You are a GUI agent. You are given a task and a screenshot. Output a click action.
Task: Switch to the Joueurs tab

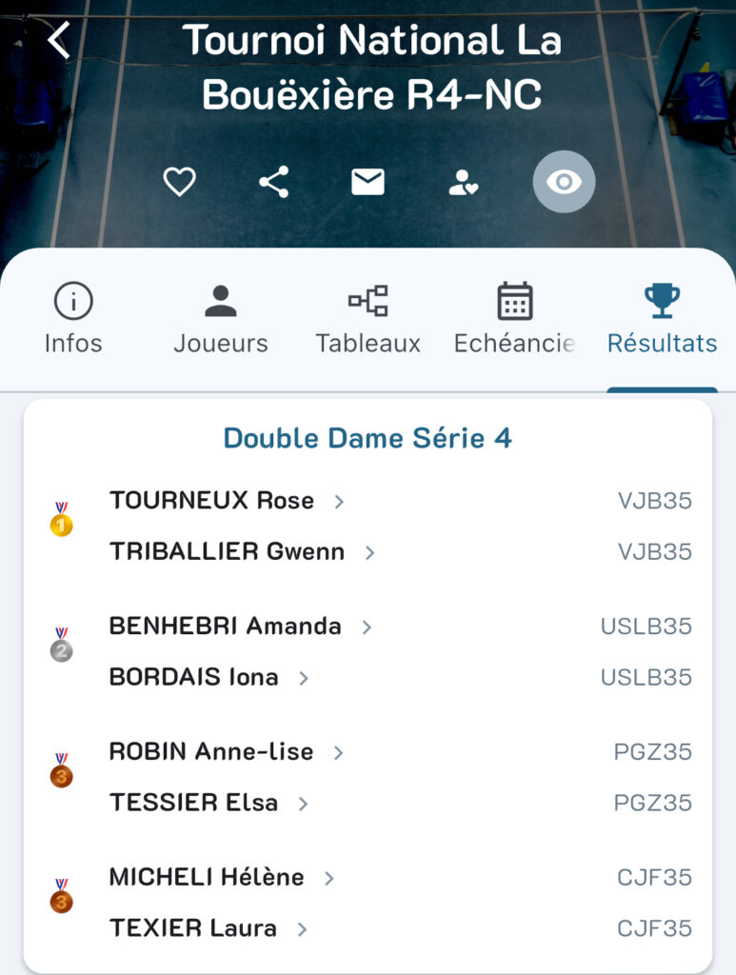[x=221, y=319]
